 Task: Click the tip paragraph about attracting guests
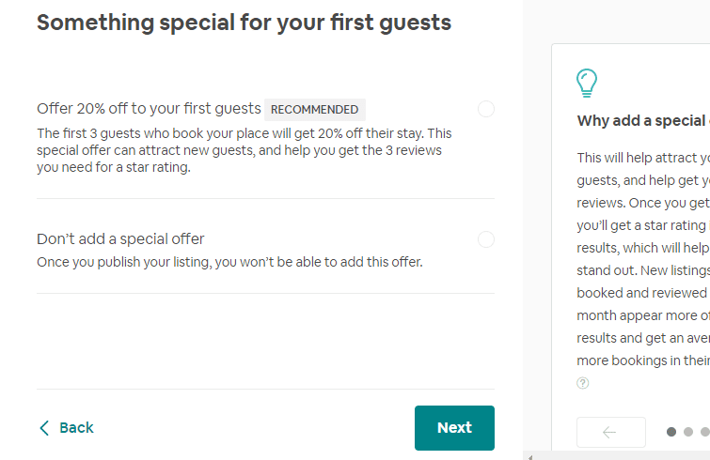643,259
